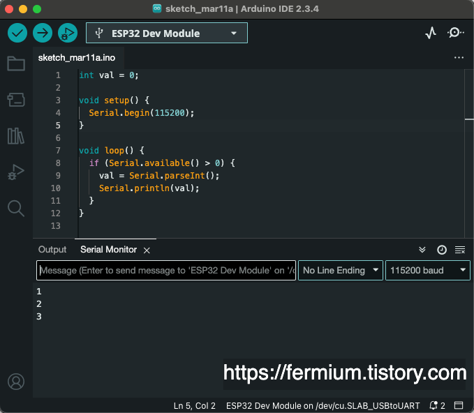Open the 115200 baud rate dropdown
Image resolution: width=474 pixels, height=413 pixels.
point(428,271)
